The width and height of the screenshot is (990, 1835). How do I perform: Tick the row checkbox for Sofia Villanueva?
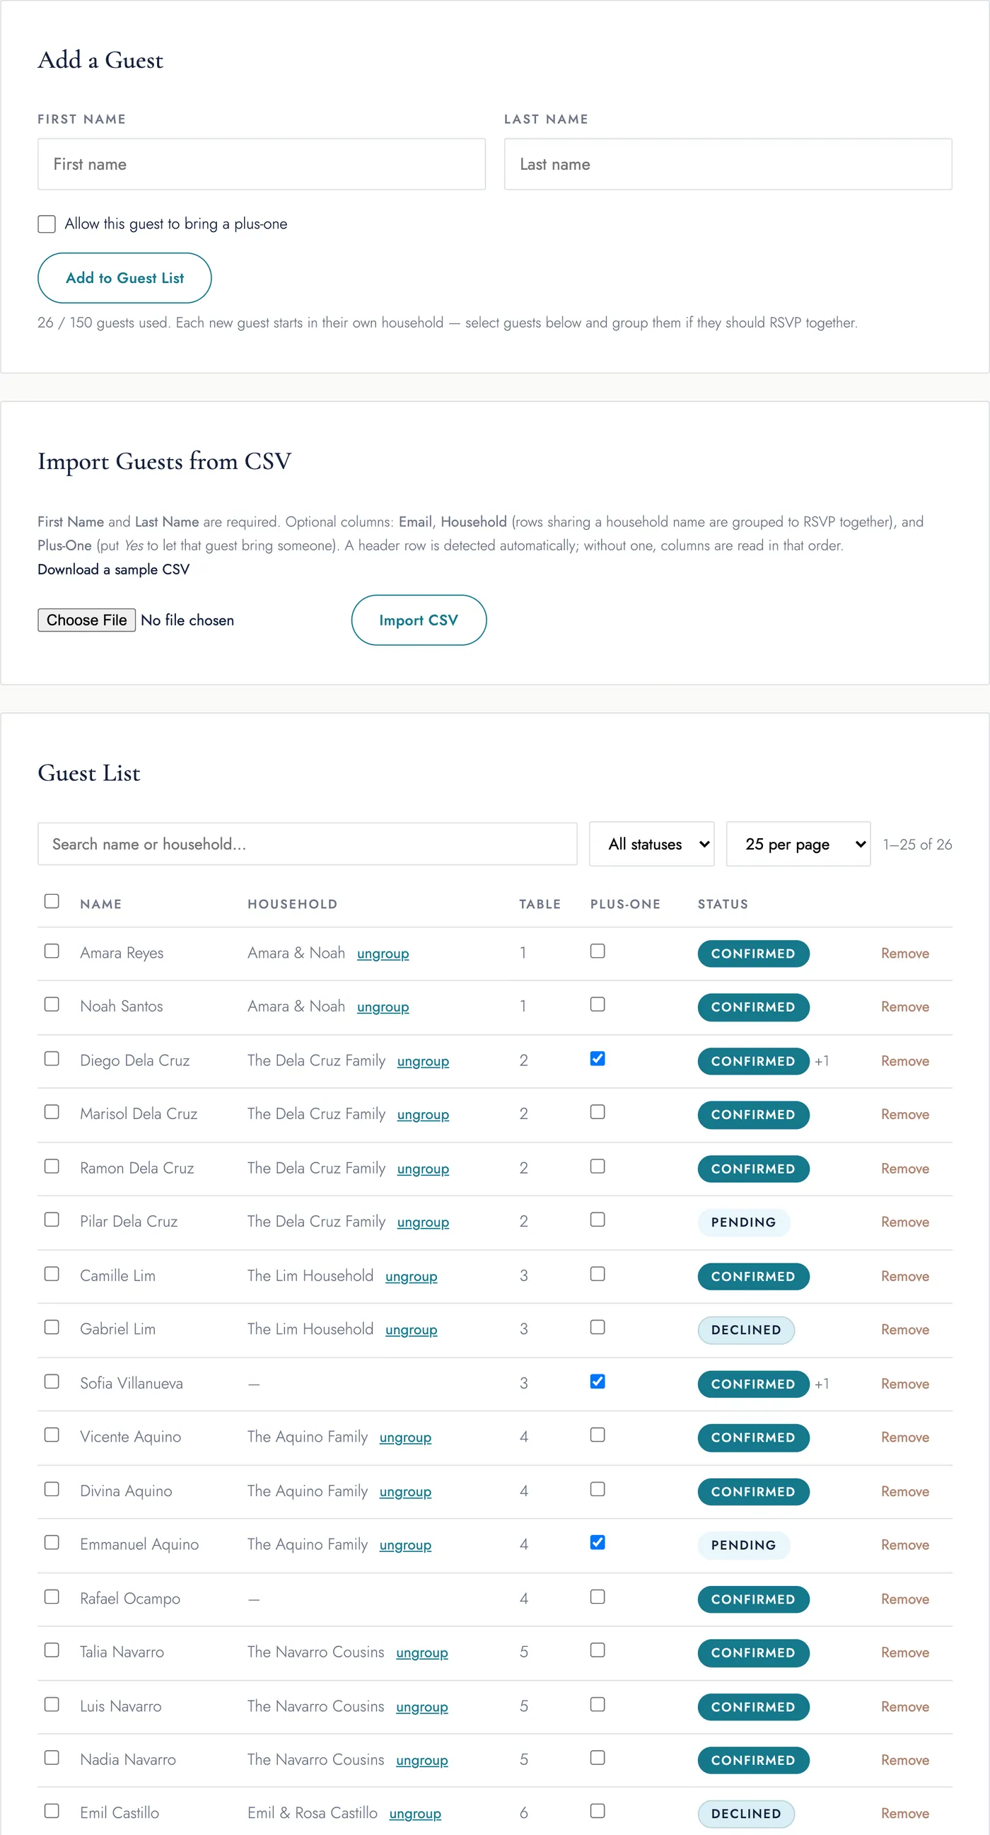52,1382
